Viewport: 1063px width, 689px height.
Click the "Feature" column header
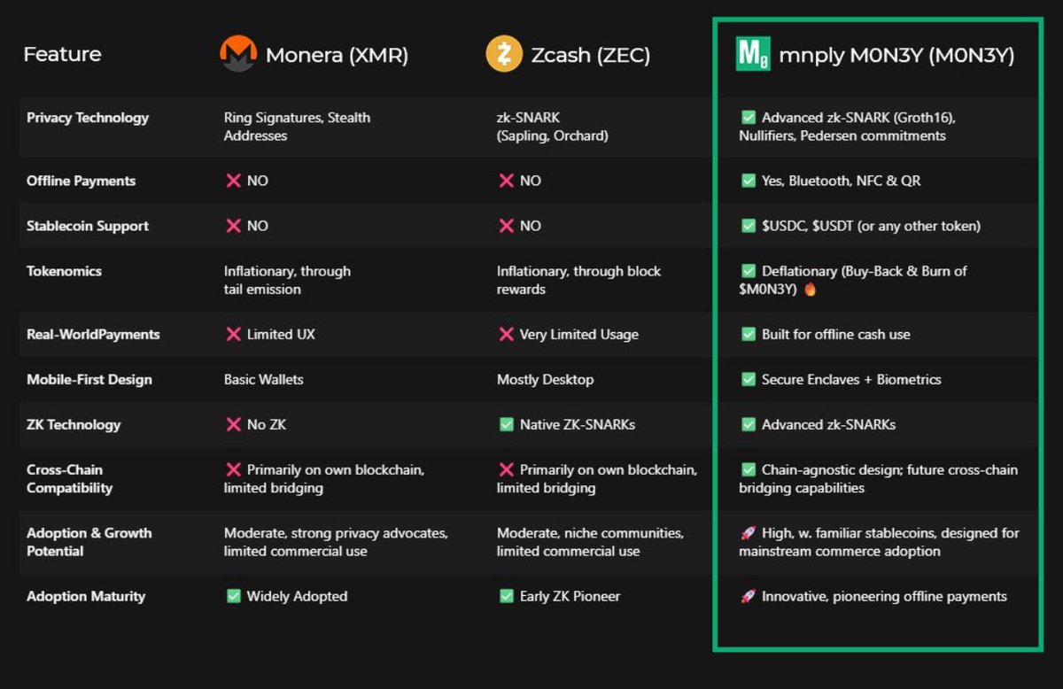point(62,54)
